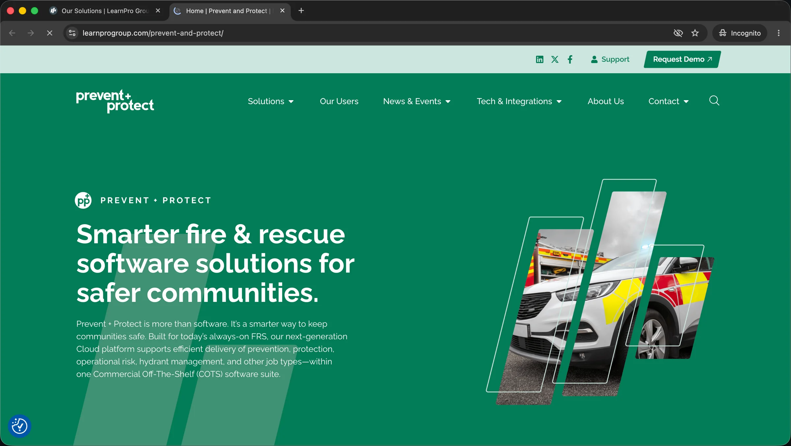Image resolution: width=791 pixels, height=446 pixels.
Task: Close the Prevent and Protect tab
Action: [282, 11]
